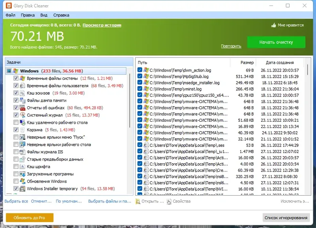Enable Кэш удаленного рабочего стола checkbox
The height and width of the screenshot is (228, 316).
[x=16, y=122]
